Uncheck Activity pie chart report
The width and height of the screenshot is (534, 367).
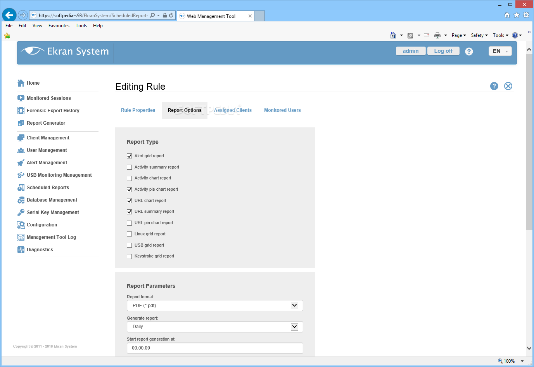tap(130, 190)
